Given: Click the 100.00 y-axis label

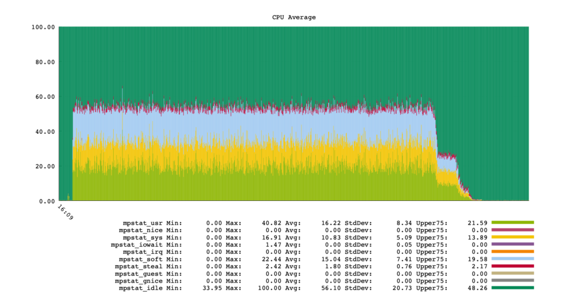Looking at the screenshot, I should 43,27.
